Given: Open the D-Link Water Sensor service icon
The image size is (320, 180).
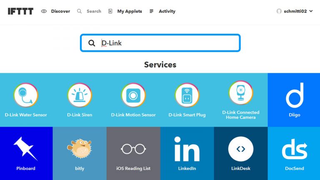Looking at the screenshot, I should tap(26, 95).
